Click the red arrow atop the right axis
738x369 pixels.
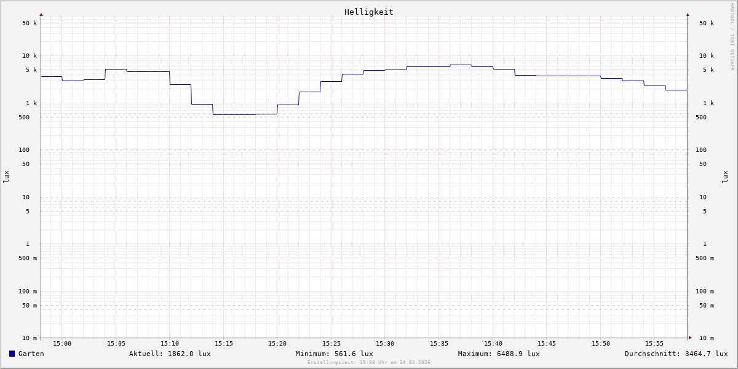coord(688,15)
